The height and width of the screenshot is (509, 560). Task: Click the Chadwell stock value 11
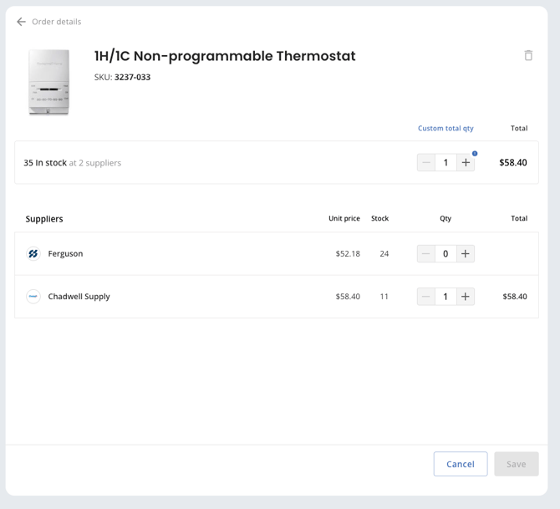(384, 297)
